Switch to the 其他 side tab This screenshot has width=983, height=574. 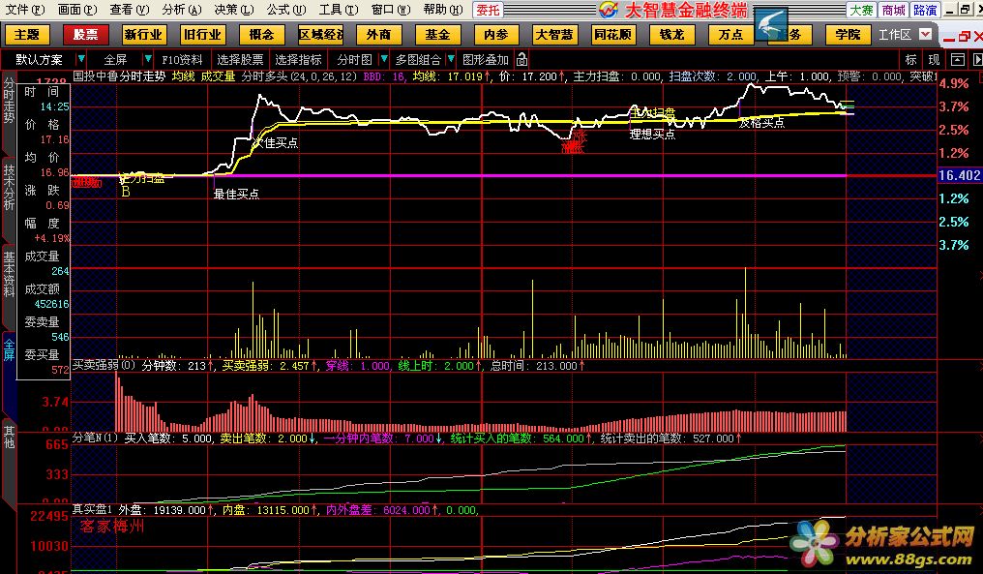point(9,437)
